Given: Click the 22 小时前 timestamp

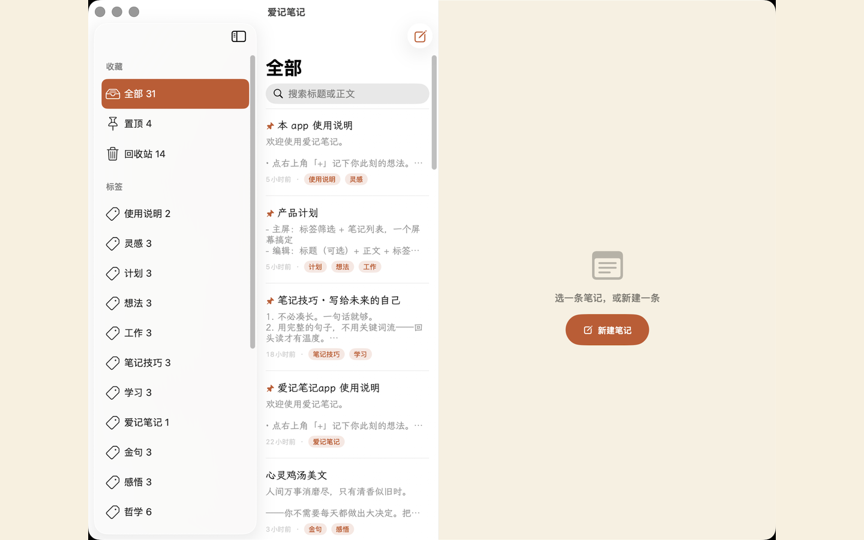Looking at the screenshot, I should [281, 442].
